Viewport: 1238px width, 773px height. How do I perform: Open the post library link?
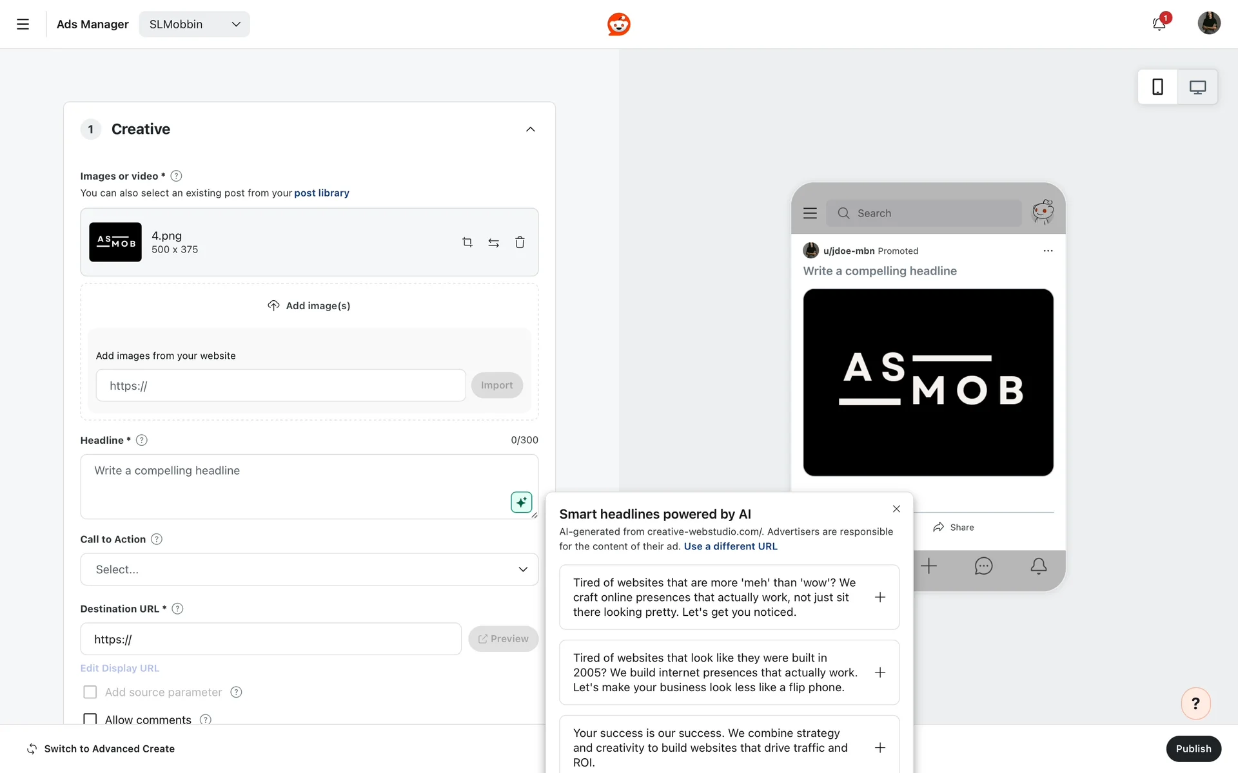point(321,193)
